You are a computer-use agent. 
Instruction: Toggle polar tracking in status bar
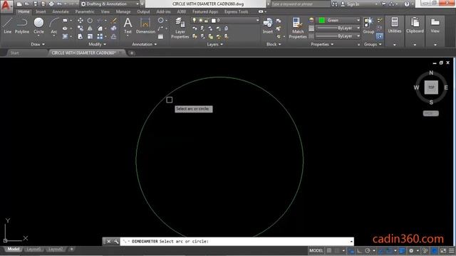pos(368,250)
